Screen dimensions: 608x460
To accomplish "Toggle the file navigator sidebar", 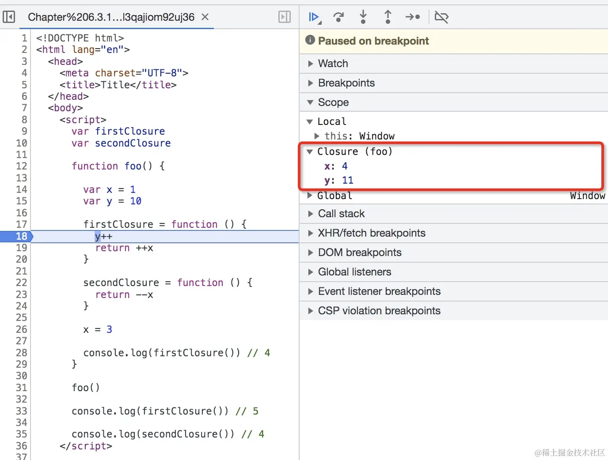I will pyautogui.click(x=9, y=17).
